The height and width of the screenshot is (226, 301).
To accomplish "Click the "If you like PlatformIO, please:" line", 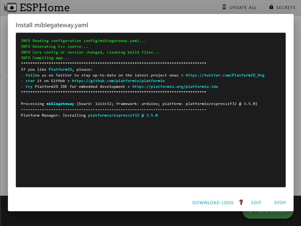I will [x=57, y=69].
